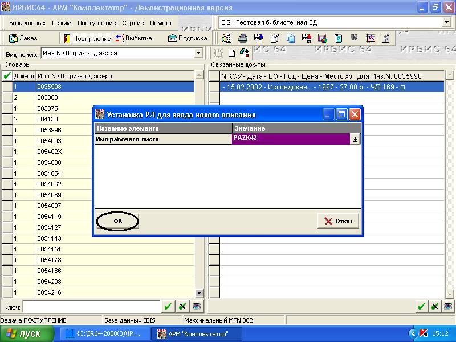The width and height of the screenshot is (456, 342).
Task: Enable the Подписка mode
Action: (x=188, y=38)
